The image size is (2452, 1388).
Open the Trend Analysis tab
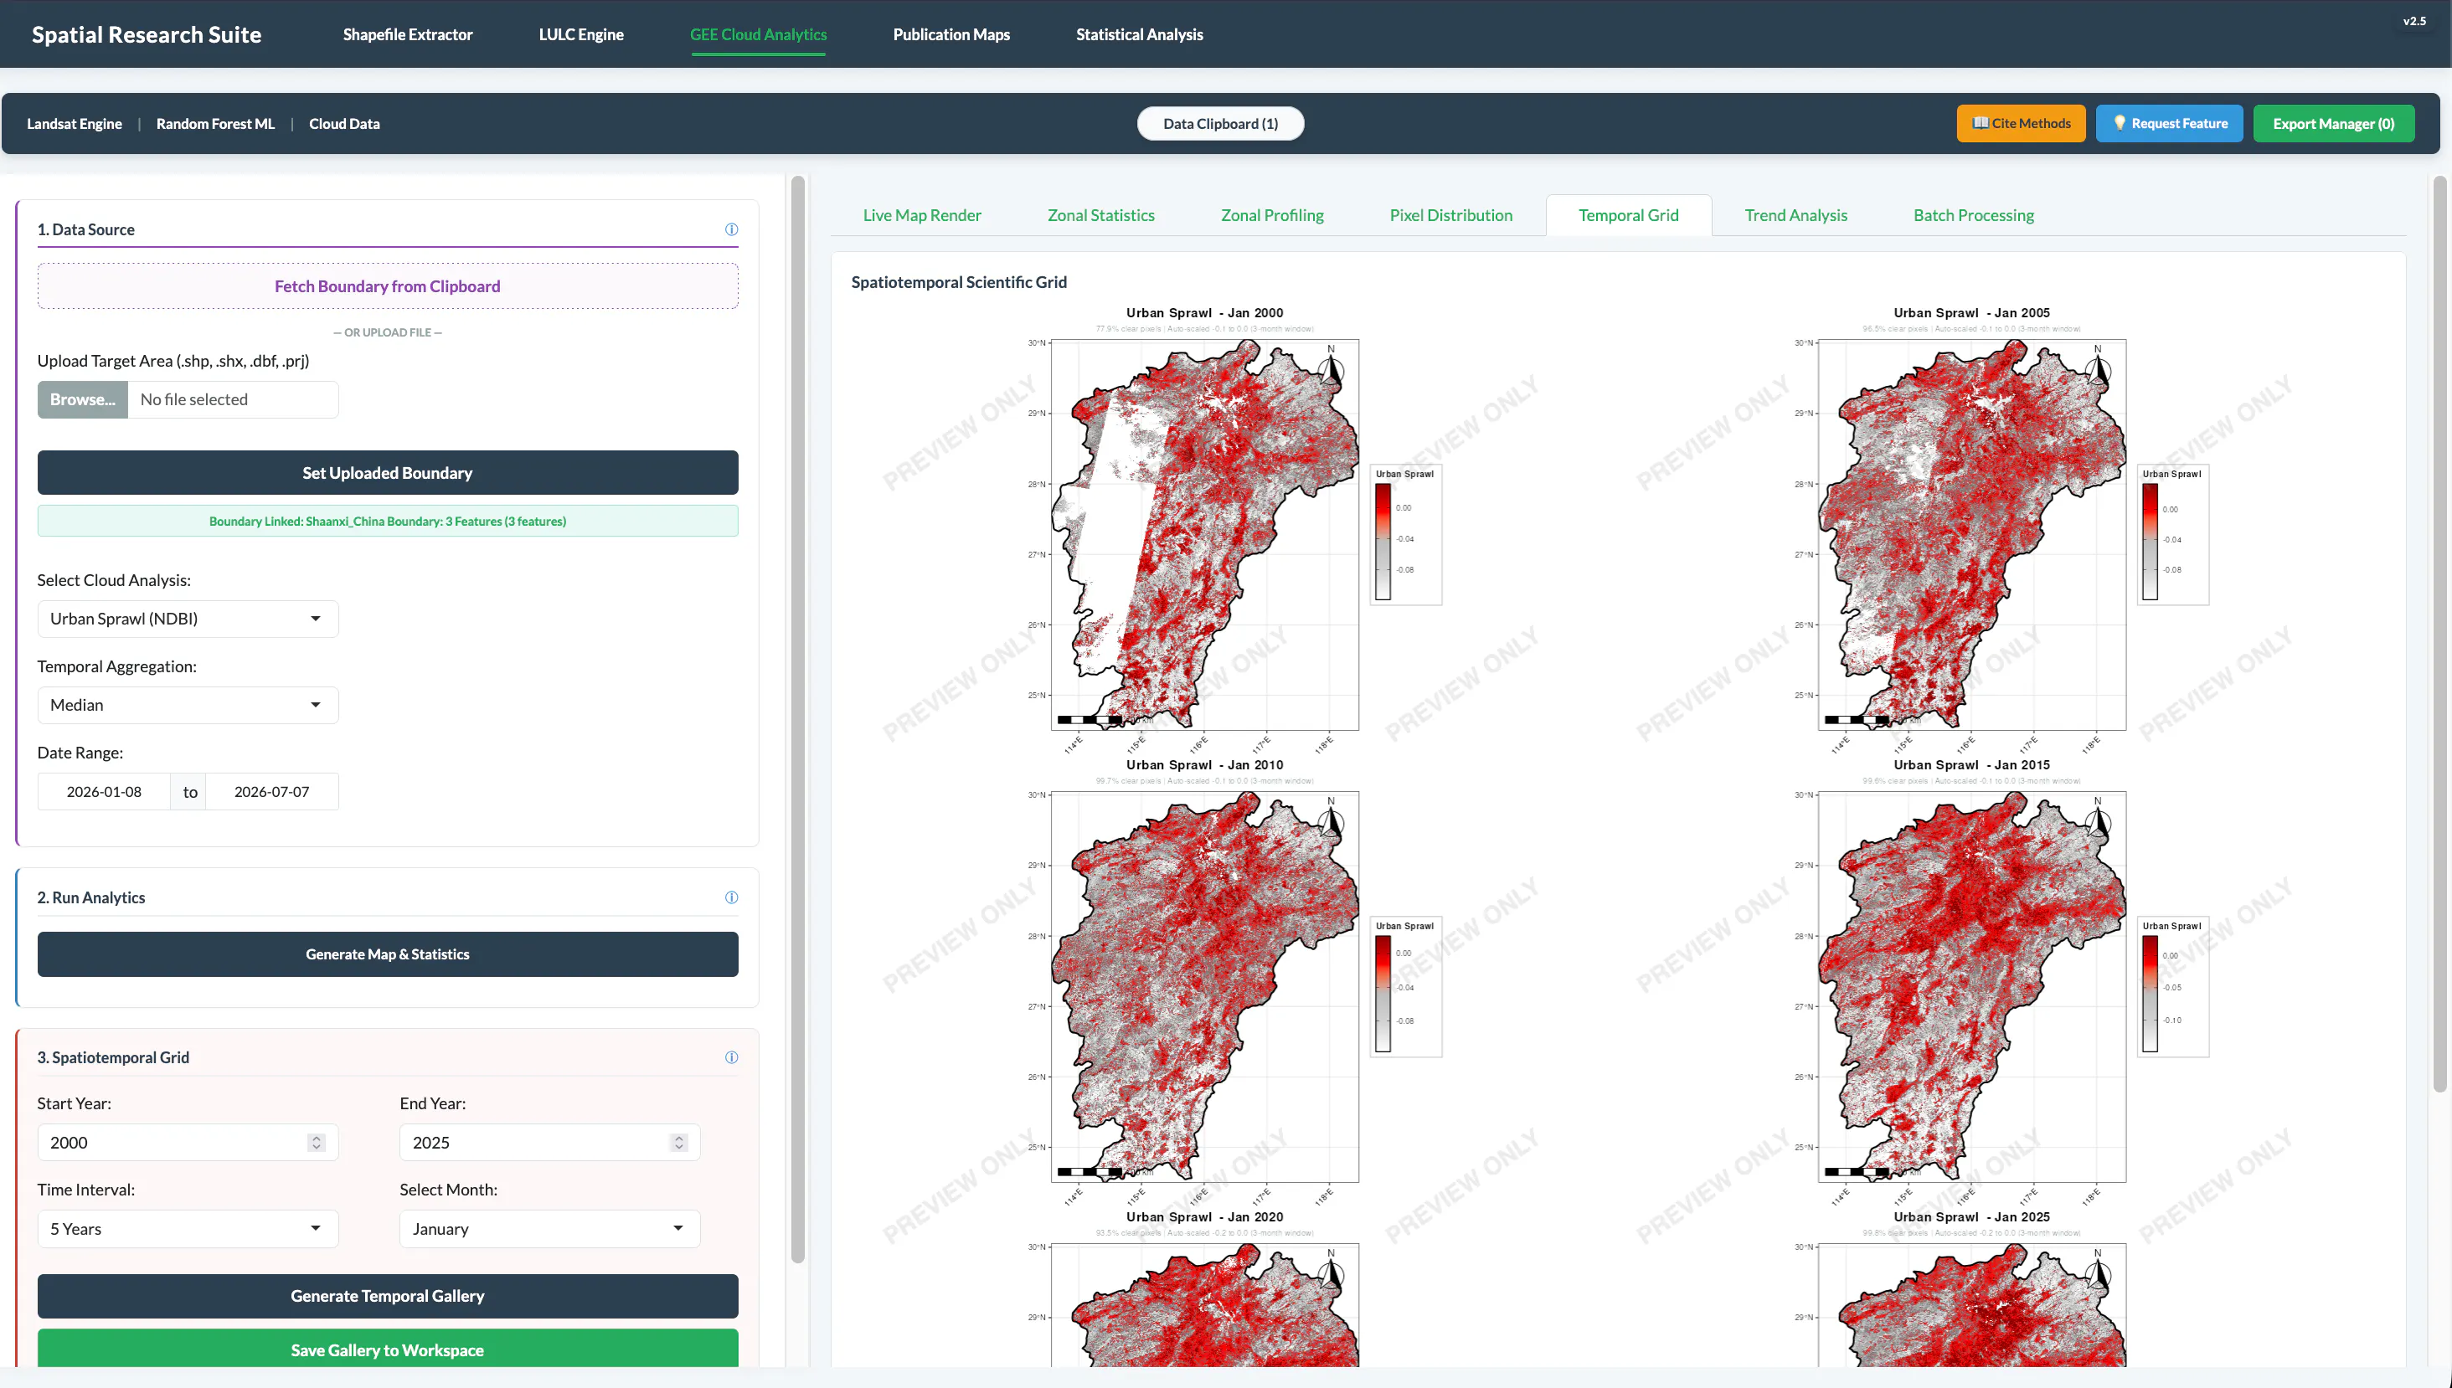click(1796, 215)
